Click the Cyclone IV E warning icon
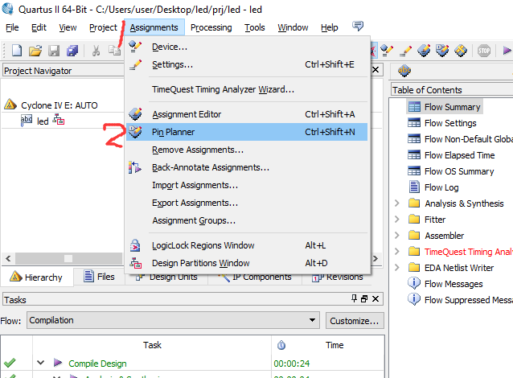This screenshot has height=378, width=513. [x=10, y=105]
